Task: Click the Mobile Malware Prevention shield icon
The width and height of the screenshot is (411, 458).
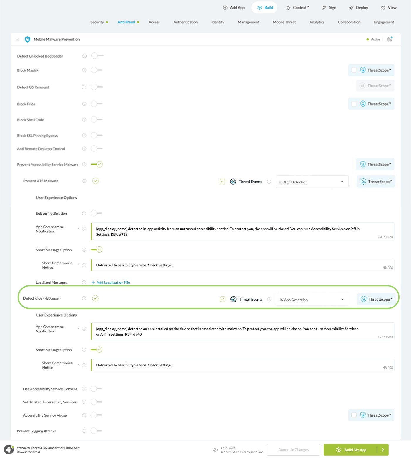Action: (27, 39)
